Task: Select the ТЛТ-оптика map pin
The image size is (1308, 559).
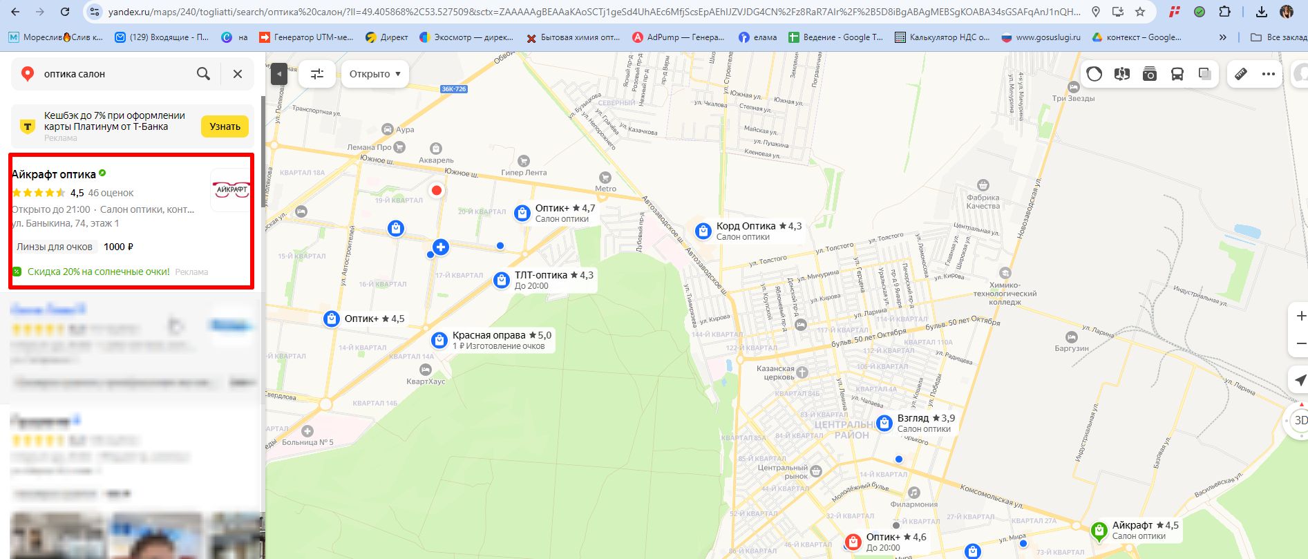Action: click(x=502, y=280)
